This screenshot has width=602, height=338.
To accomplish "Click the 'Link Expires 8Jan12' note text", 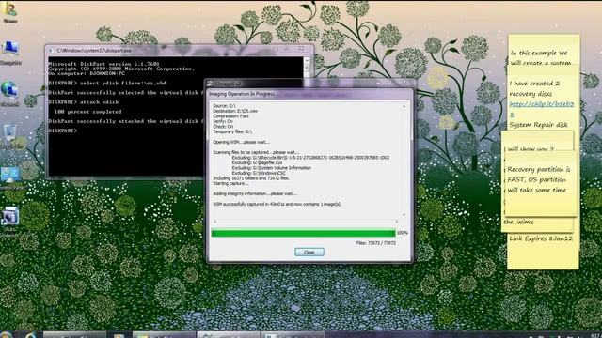I will 541,238.
